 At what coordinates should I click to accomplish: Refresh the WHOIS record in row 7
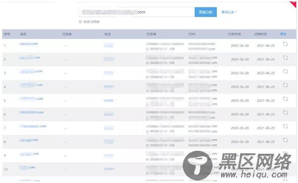(x=285, y=126)
